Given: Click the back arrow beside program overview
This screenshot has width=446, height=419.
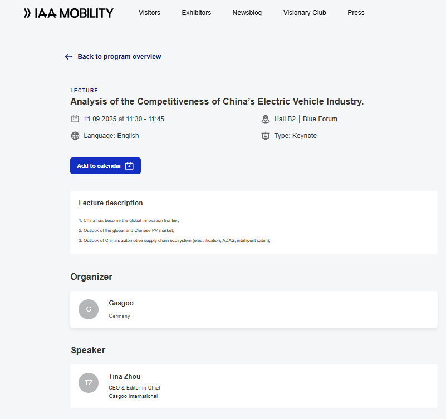Looking at the screenshot, I should coord(68,56).
